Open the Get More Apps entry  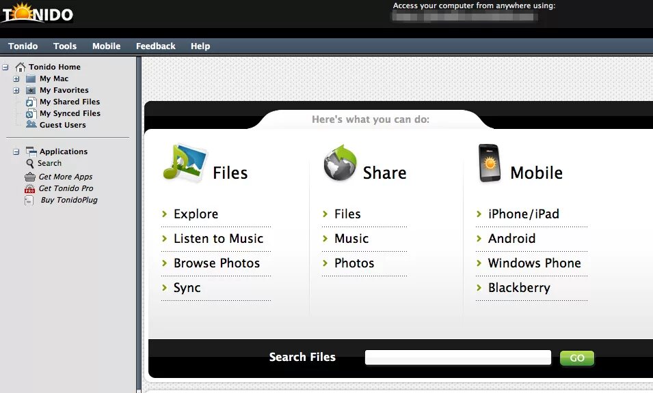click(x=66, y=177)
